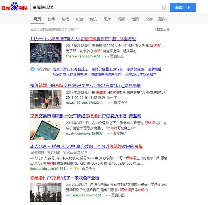Expand dropdown arrow next to finance.ifeng.com
The image size is (208, 205).
105,56
